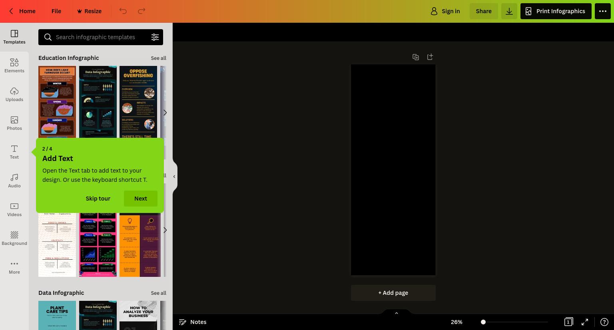The height and width of the screenshot is (330, 614).
Task: Open the Videos tab
Action: pos(14,209)
